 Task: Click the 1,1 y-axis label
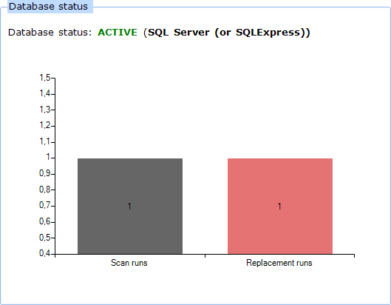[x=45, y=141]
